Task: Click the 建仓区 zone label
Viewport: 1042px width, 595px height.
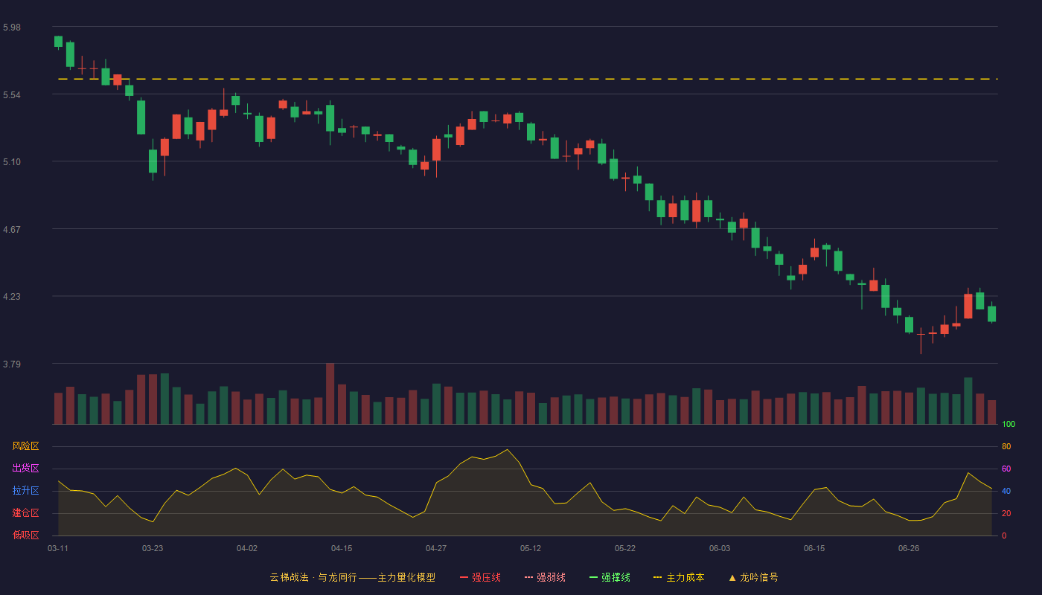Action: [x=25, y=513]
